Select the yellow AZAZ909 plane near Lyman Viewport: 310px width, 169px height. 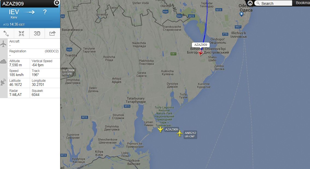[x=160, y=129]
